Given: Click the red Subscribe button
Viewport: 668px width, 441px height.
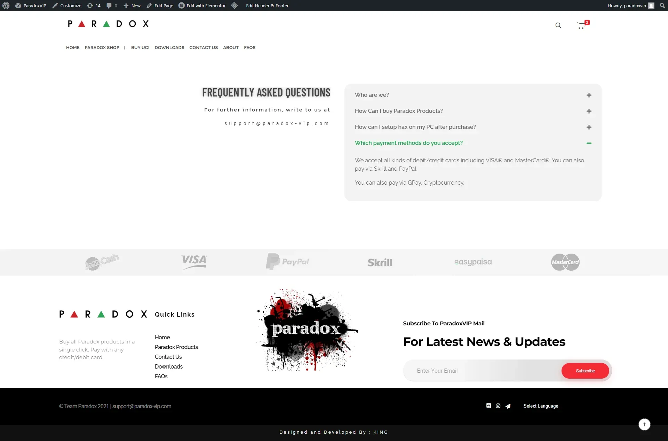Looking at the screenshot, I should [x=585, y=371].
